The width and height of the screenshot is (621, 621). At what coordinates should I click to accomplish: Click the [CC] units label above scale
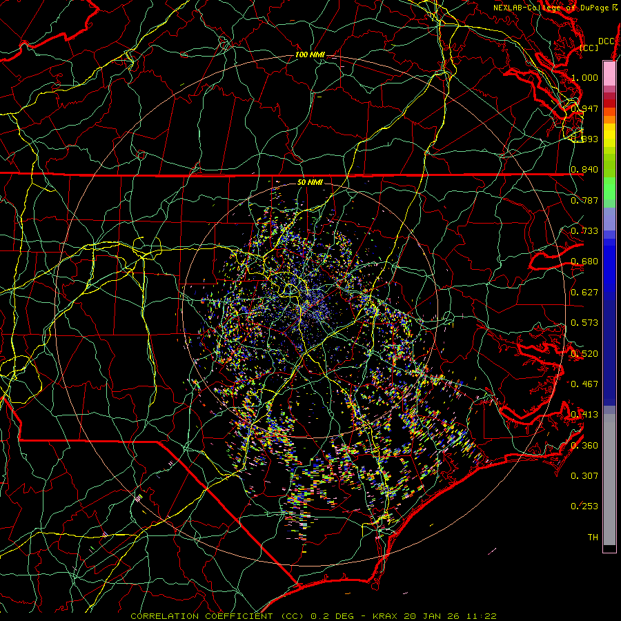click(x=589, y=48)
